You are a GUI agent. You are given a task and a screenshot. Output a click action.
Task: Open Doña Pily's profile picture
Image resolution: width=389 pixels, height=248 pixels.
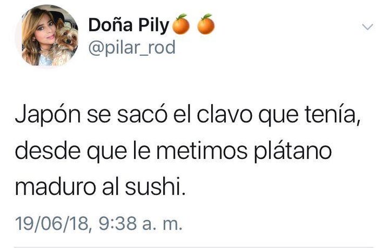(x=46, y=37)
